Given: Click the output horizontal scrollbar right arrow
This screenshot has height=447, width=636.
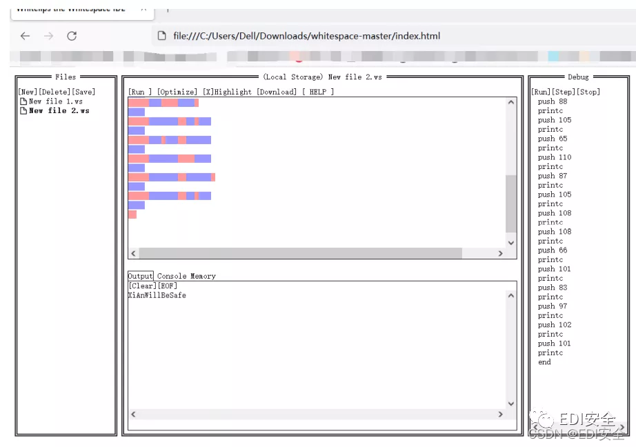Looking at the screenshot, I should tap(501, 414).
